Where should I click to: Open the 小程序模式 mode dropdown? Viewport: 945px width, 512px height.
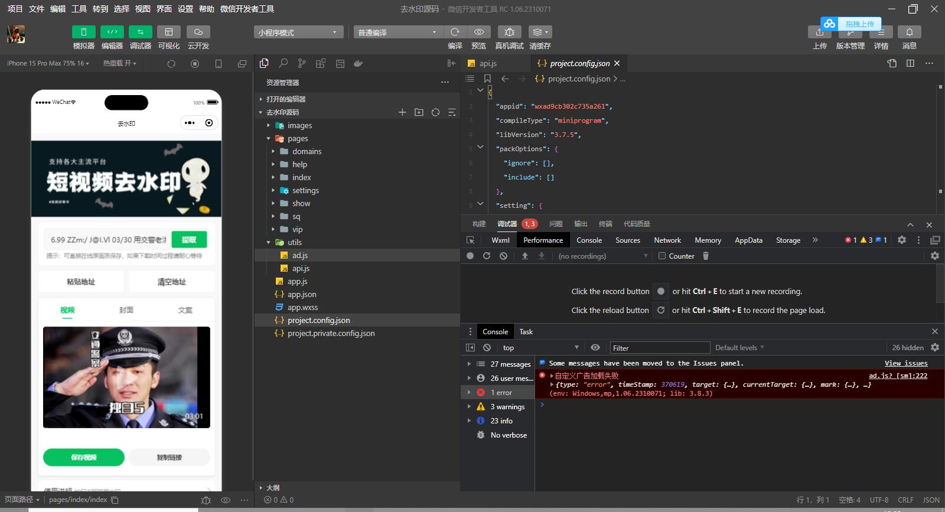298,32
